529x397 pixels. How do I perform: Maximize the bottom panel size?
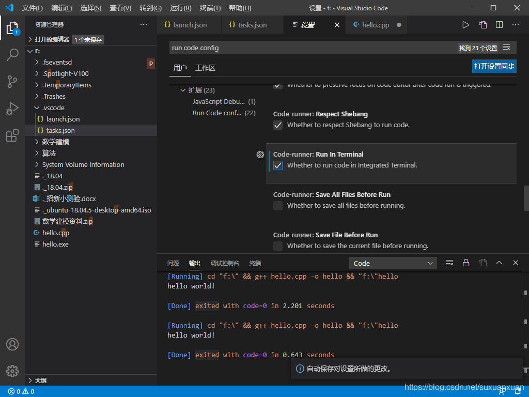tap(499, 263)
